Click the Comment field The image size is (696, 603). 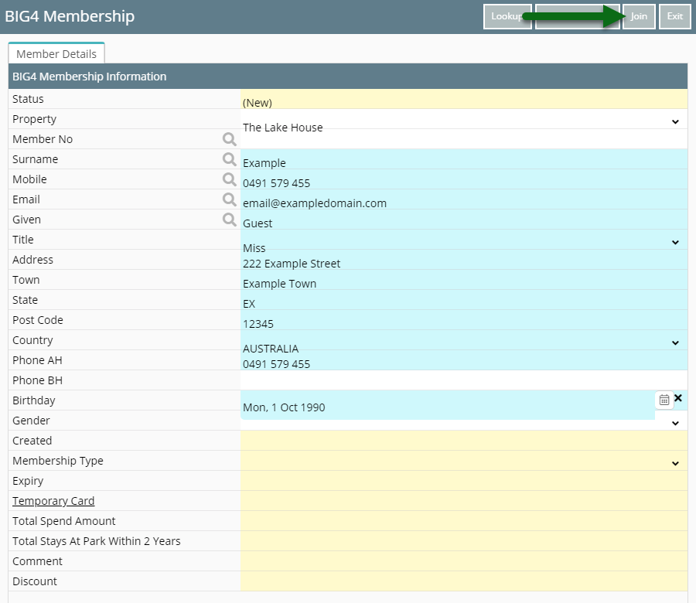(x=464, y=561)
